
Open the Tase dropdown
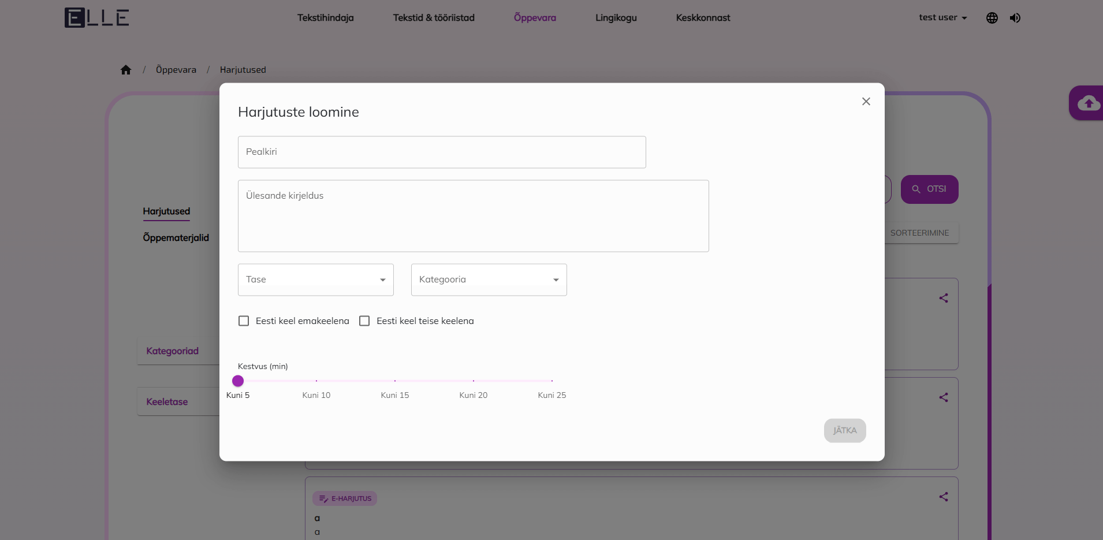pos(315,280)
